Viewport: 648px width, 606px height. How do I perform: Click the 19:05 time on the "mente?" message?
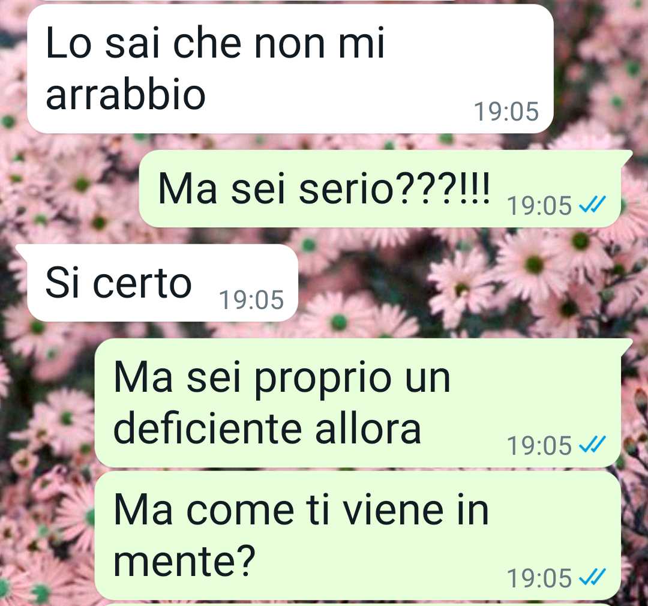(539, 578)
